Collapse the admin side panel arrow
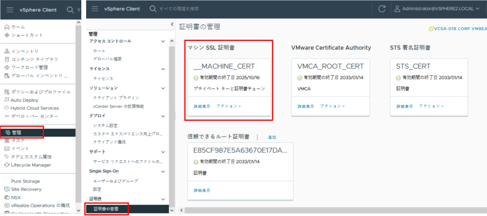Screen dimensions: 487x216 pos(172,24)
